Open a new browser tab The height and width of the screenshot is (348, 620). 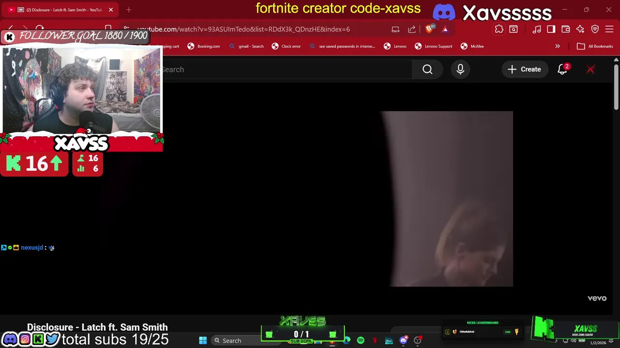click(x=128, y=10)
